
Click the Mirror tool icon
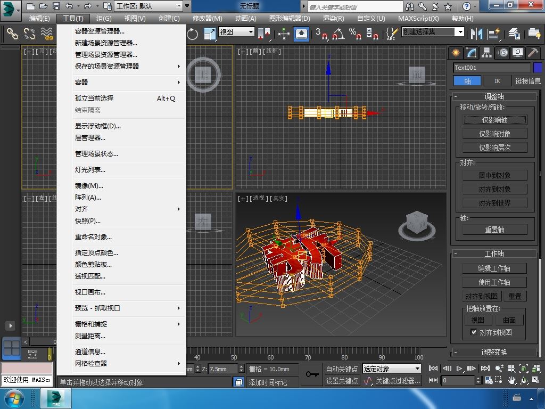pos(476,34)
